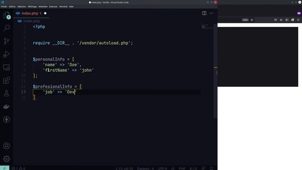
Task: Click the 'job' array key
Action: click(49, 92)
